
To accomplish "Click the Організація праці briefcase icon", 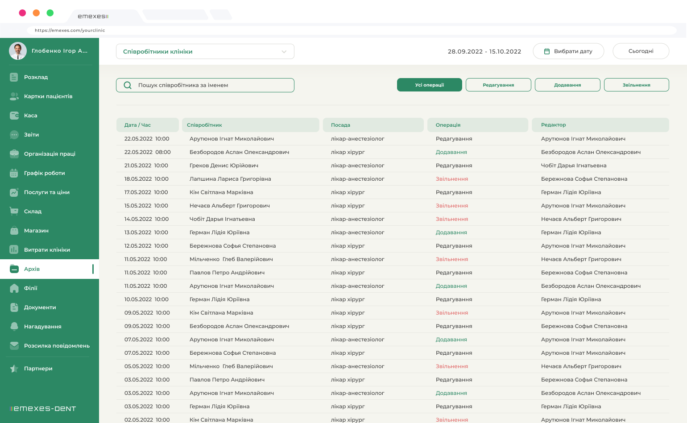I will click(14, 154).
